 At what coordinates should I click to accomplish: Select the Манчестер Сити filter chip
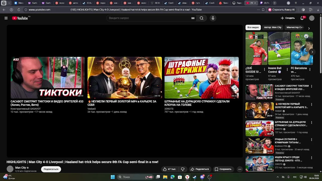click(295, 27)
